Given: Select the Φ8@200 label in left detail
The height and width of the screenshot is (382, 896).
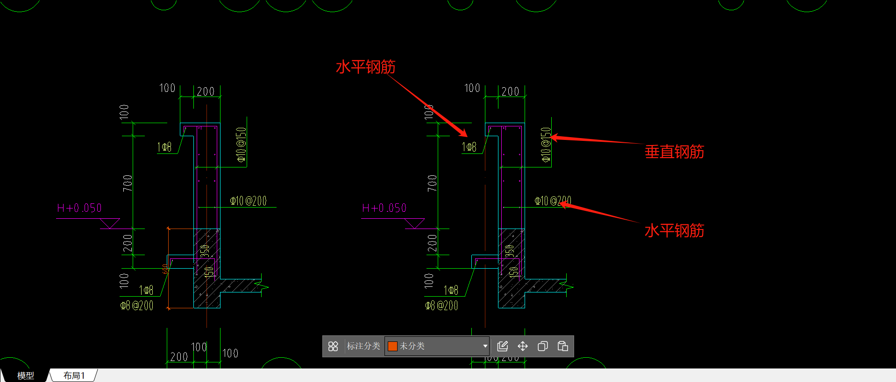Looking at the screenshot, I should tap(137, 306).
